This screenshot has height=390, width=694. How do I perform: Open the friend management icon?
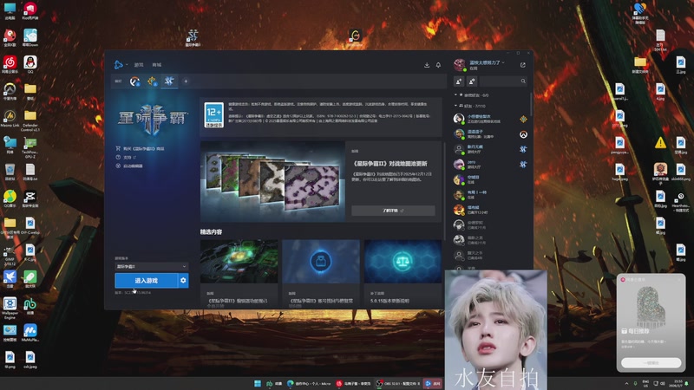pos(472,81)
